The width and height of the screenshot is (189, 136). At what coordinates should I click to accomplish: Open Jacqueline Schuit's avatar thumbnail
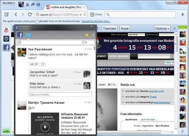tap(87, 74)
